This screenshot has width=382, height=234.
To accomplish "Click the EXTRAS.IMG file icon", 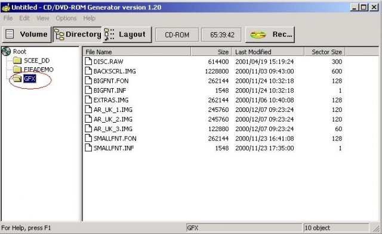I will point(88,100).
